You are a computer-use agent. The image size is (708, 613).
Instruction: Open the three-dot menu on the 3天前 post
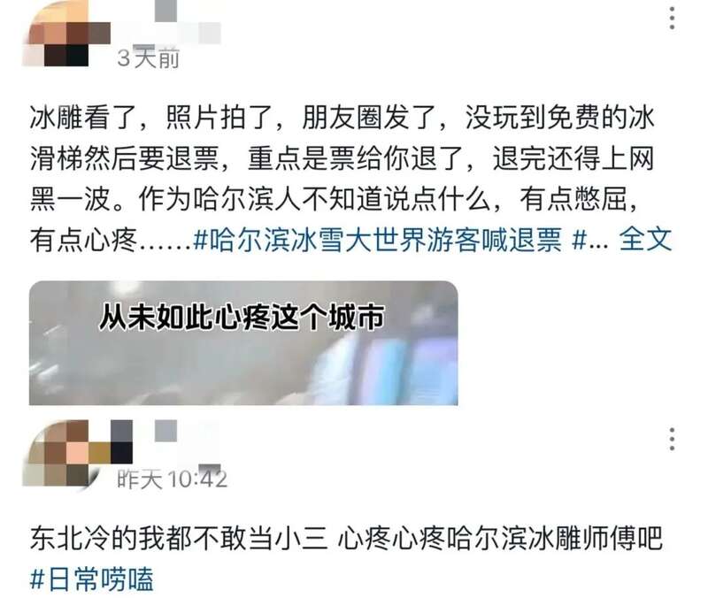click(x=672, y=19)
